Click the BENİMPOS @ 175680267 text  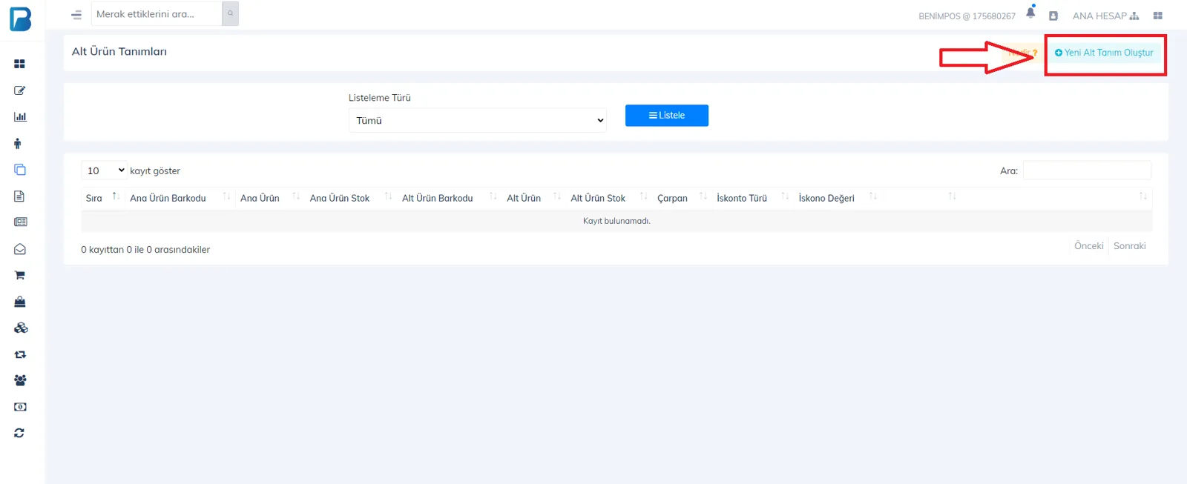click(967, 16)
